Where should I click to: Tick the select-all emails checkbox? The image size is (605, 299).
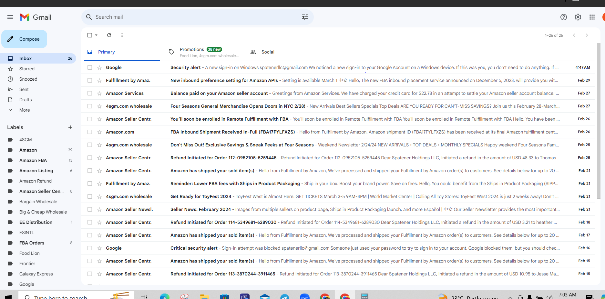tap(90, 35)
